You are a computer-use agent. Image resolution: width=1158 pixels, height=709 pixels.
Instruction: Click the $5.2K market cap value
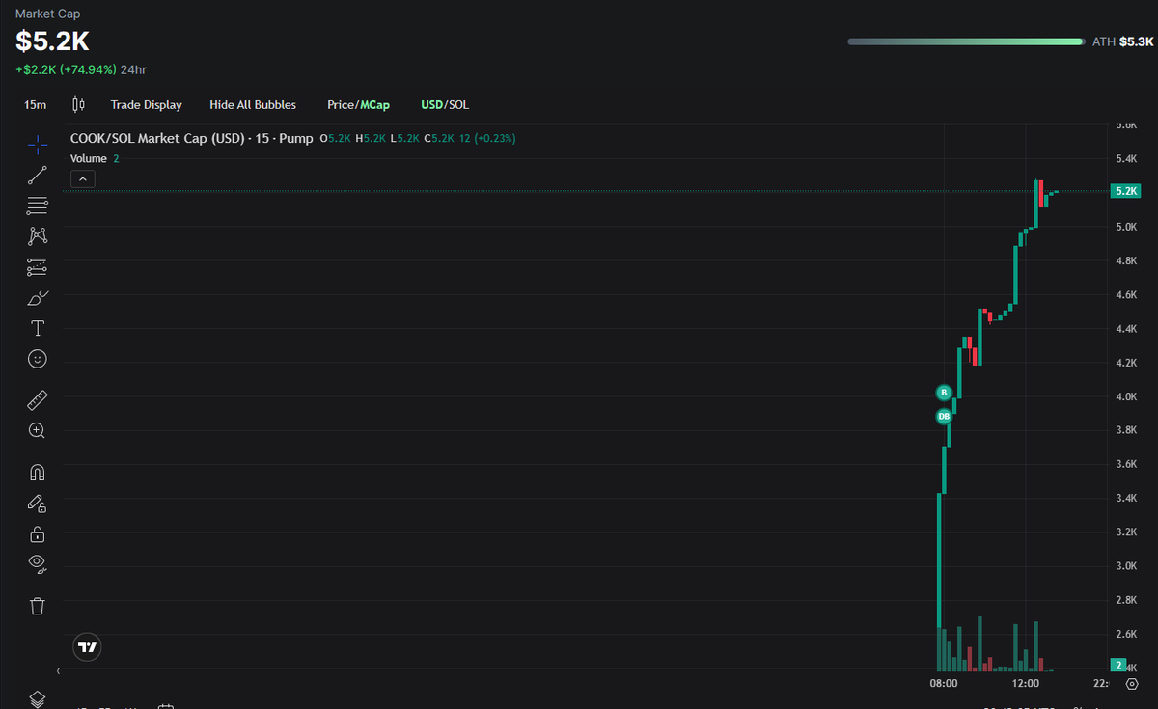(x=52, y=41)
